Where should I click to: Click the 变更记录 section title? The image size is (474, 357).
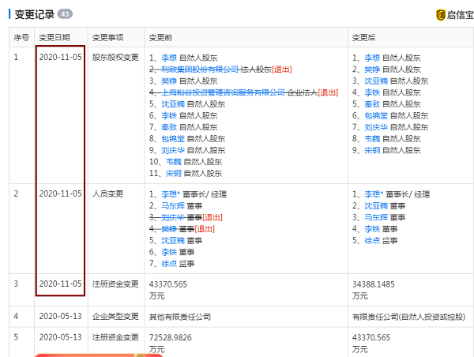coord(35,14)
